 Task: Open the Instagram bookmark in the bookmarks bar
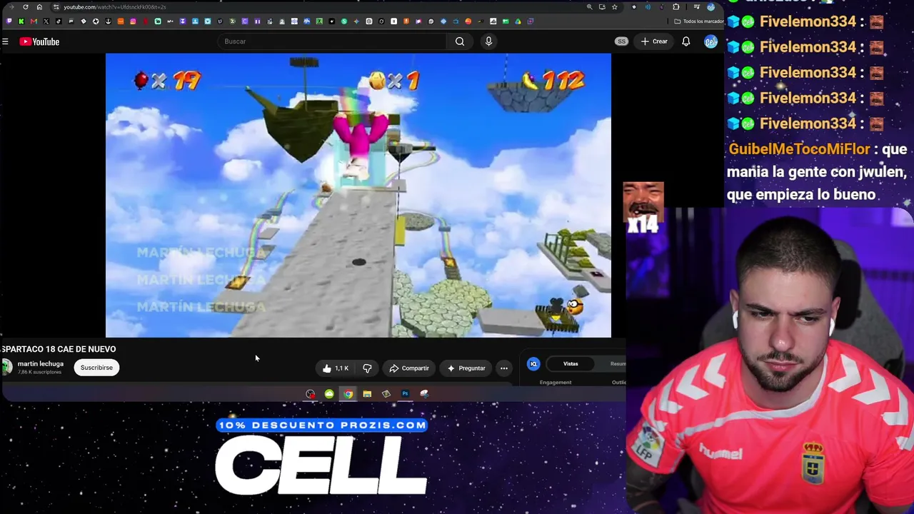133,21
